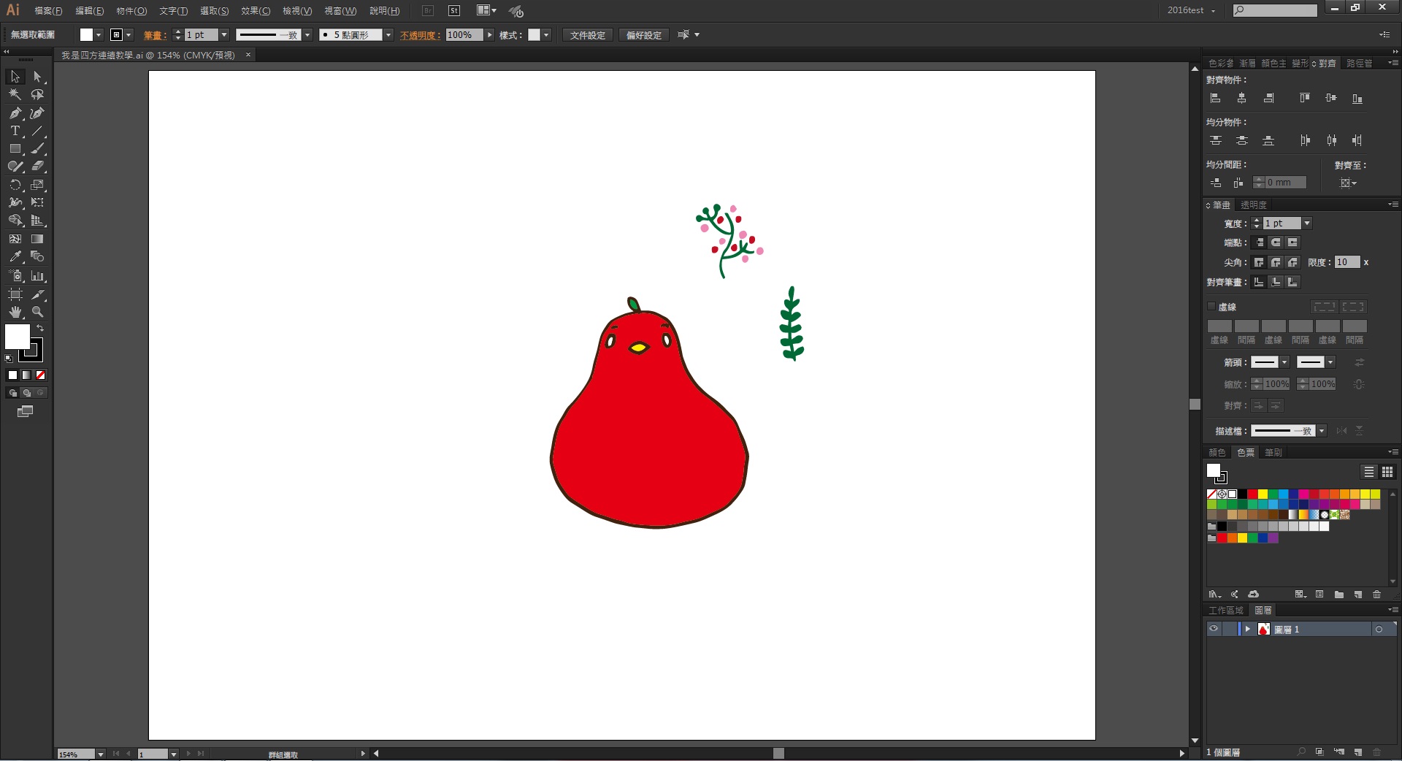Select the Direct Selection tool
Image resolution: width=1402 pixels, height=761 pixels.
tap(37, 77)
